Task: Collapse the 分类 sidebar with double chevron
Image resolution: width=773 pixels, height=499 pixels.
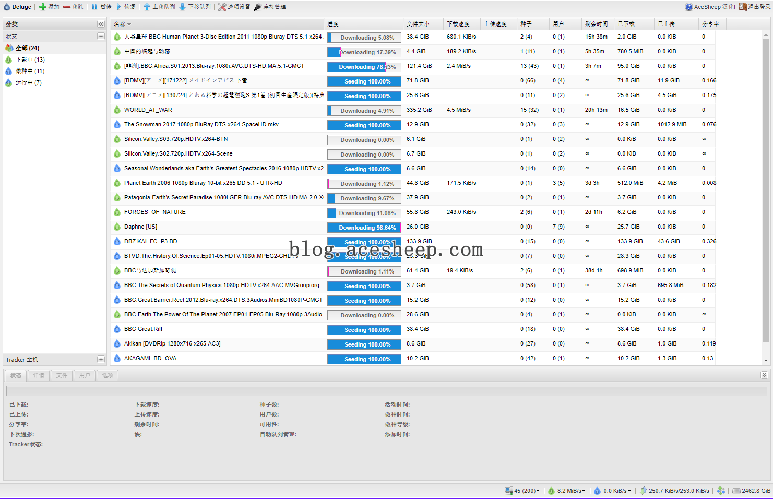Action: click(101, 24)
